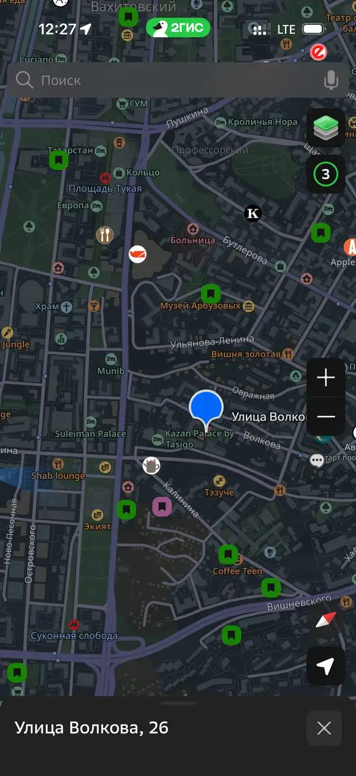Tap the green bookmark below Суконная слобода
Screen dimensions: 356x776
(x=17, y=672)
